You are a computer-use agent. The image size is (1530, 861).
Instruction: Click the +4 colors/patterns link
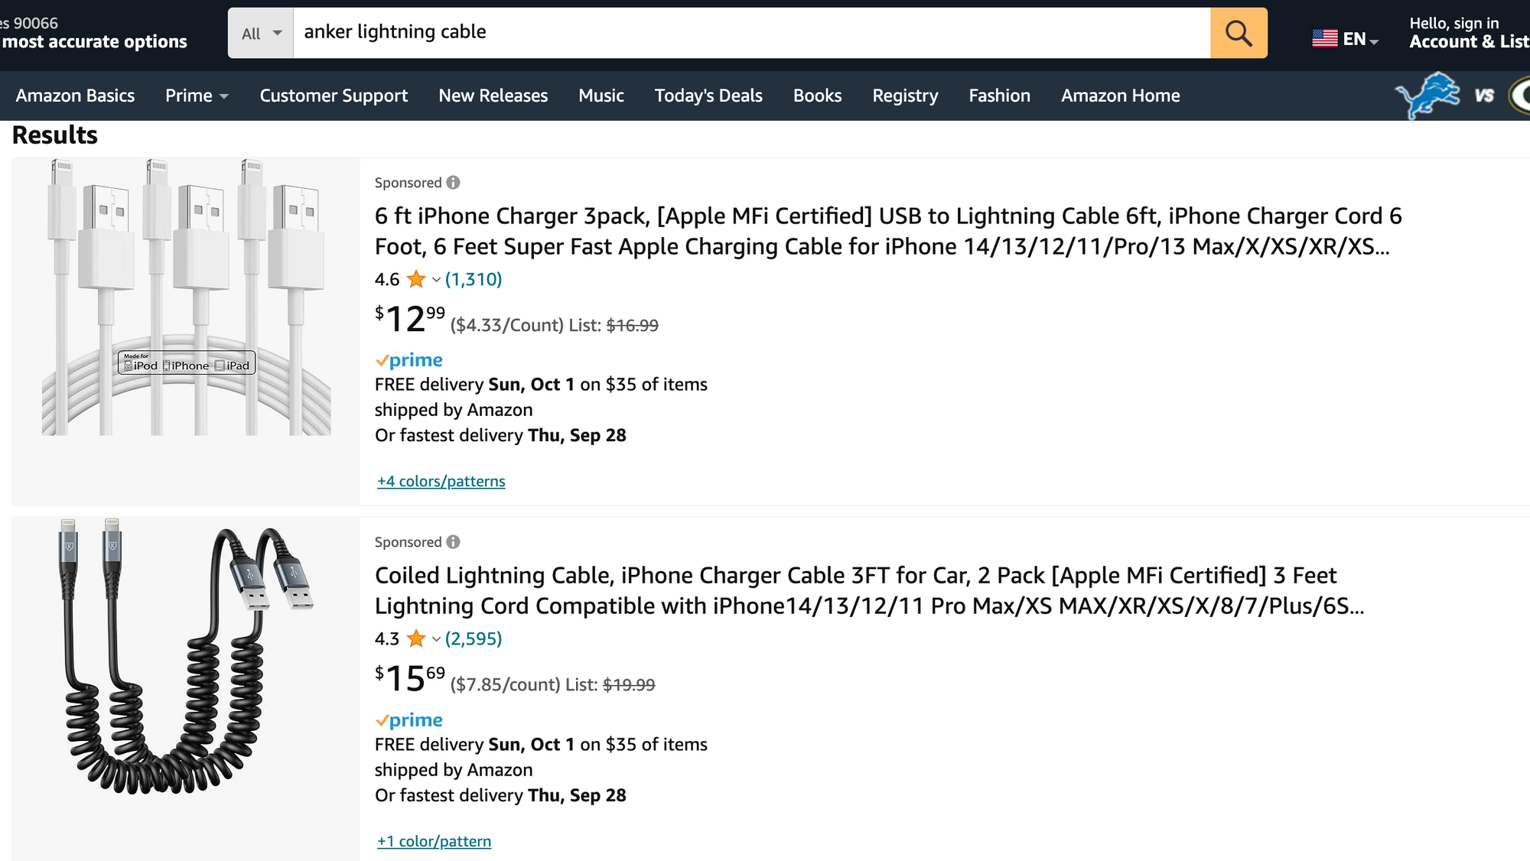[440, 481]
